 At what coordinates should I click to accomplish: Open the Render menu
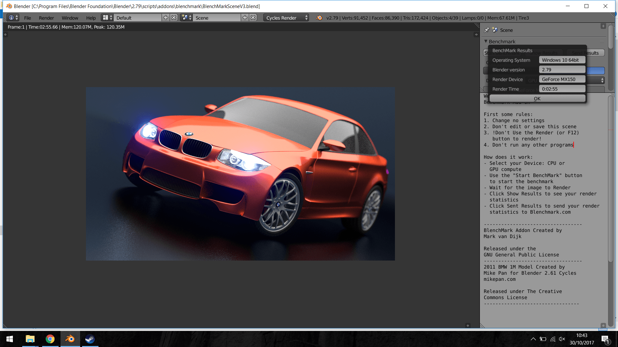pyautogui.click(x=46, y=18)
